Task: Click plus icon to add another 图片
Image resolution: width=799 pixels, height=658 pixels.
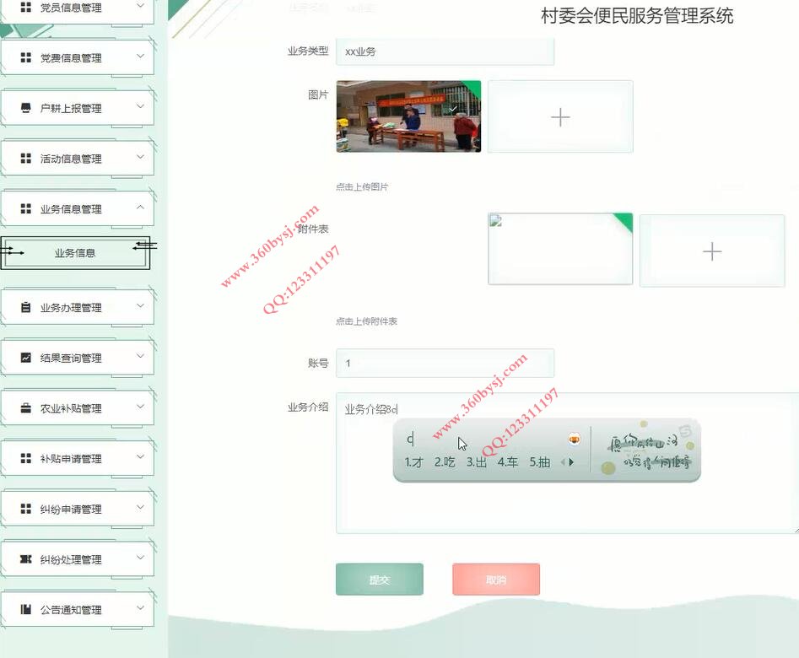Action: click(560, 117)
